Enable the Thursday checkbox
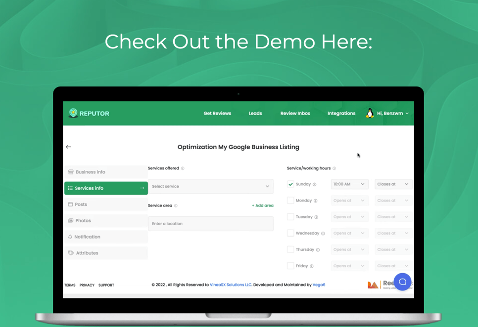Viewport: 478px width, 327px height. tap(290, 249)
